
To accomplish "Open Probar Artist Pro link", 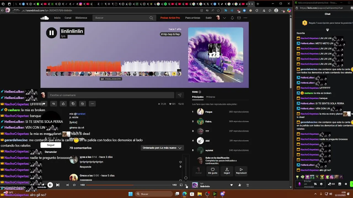I will 170,18.
